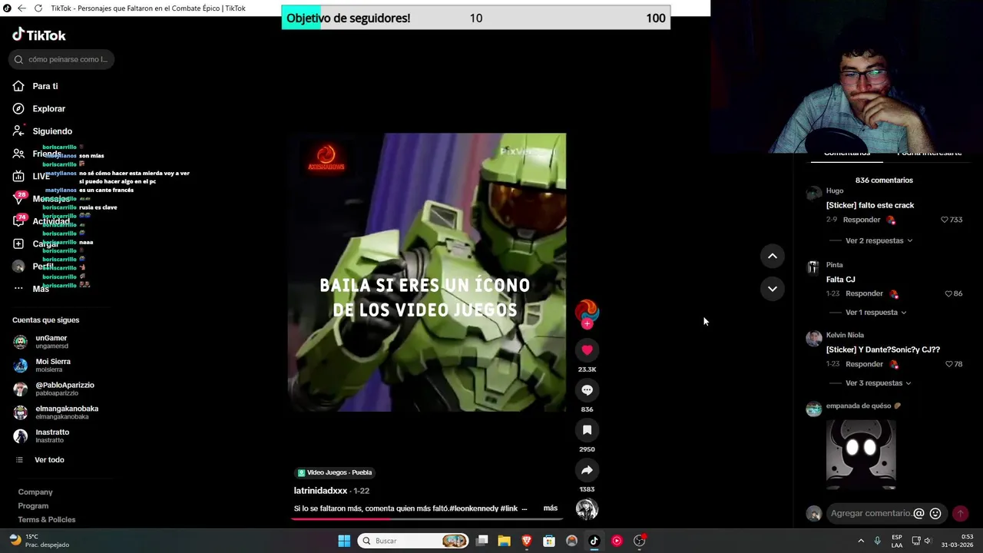Screen dimensions: 983x553
Task: Reload the TikTok page
Action: 38,8
